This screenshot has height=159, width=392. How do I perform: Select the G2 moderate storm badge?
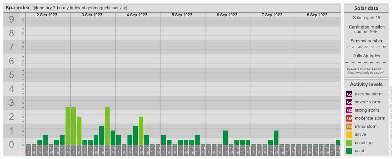[x=349, y=118]
